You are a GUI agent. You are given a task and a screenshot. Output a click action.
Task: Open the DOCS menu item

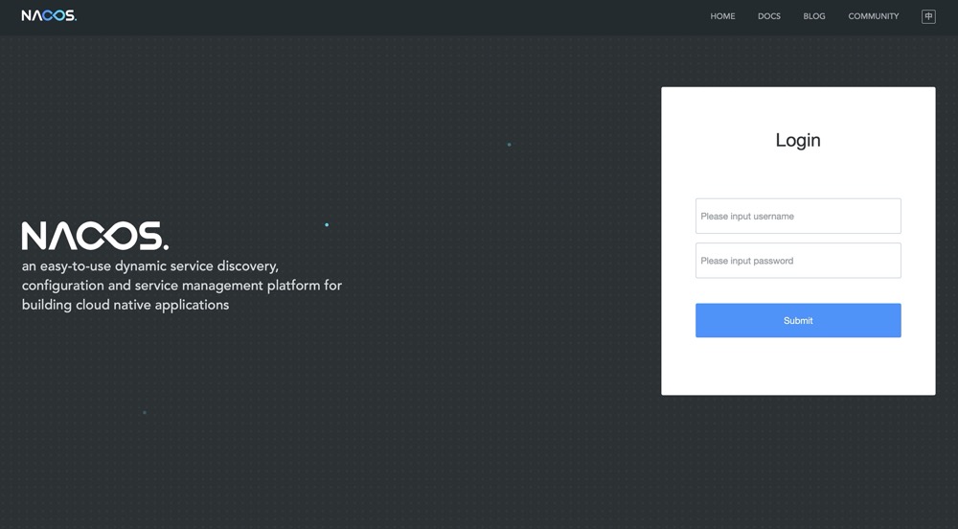coord(768,16)
